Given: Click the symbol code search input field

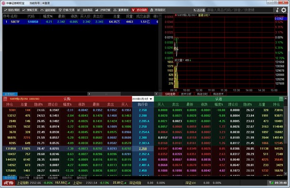Looking at the screenshot, I should click(x=240, y=10).
